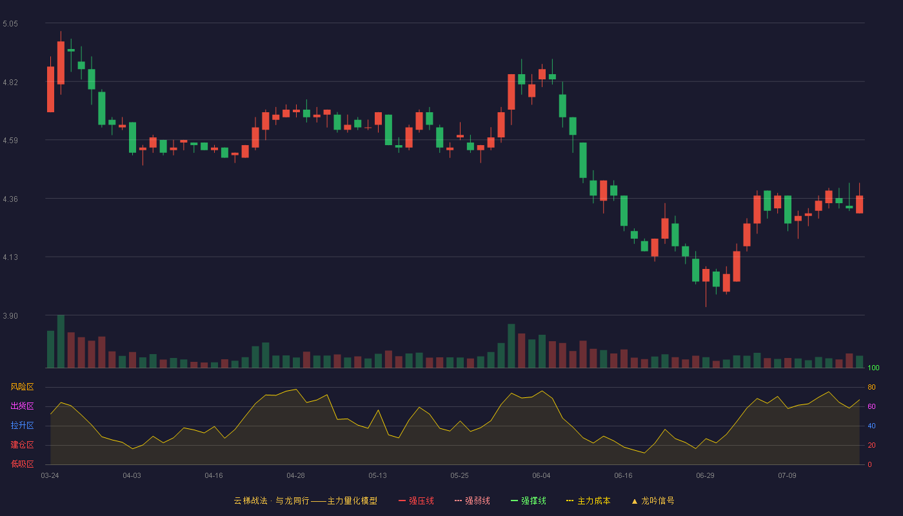Toggle the 强撑线 legend series
This screenshot has width=903, height=516.
click(x=528, y=501)
